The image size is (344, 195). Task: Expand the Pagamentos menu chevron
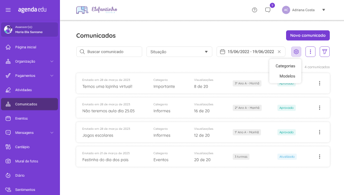[52, 76]
